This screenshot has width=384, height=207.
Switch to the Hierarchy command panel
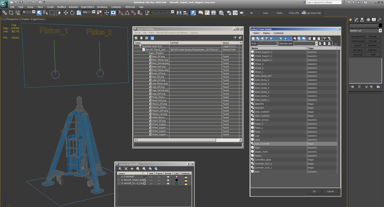pos(362,20)
